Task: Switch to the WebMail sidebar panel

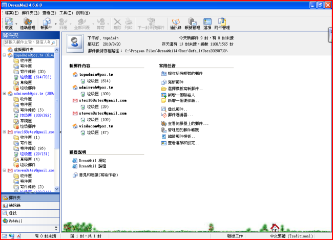Action: [x=14, y=221]
